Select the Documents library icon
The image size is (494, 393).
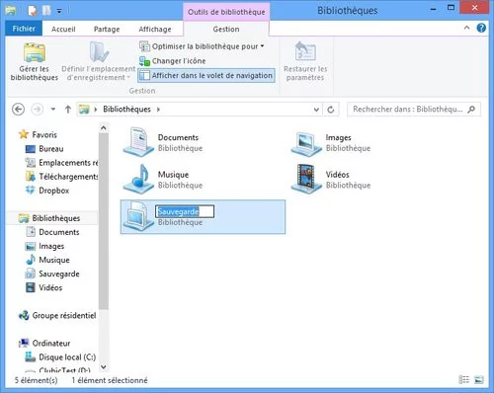coord(138,142)
